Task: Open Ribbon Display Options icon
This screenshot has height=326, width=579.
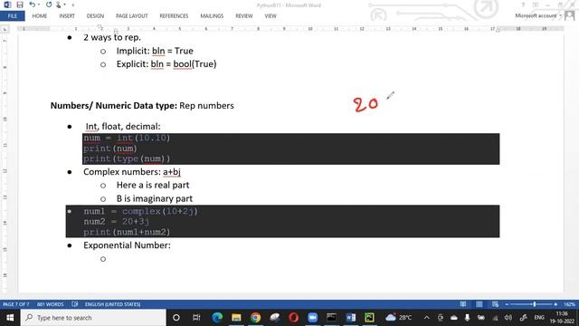Action: pos(535,5)
